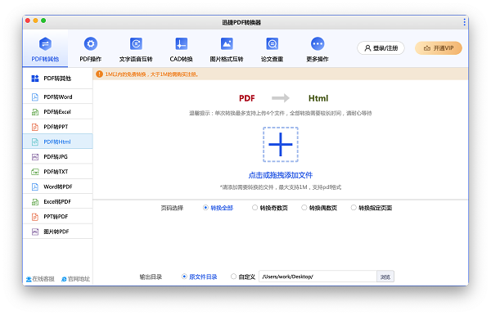Click the 点击或拖拽添加文件 link
491x315 pixels.
tap(281, 175)
